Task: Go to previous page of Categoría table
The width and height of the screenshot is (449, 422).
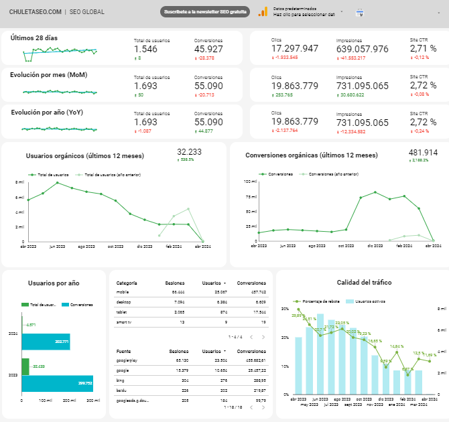Action: click(251, 337)
